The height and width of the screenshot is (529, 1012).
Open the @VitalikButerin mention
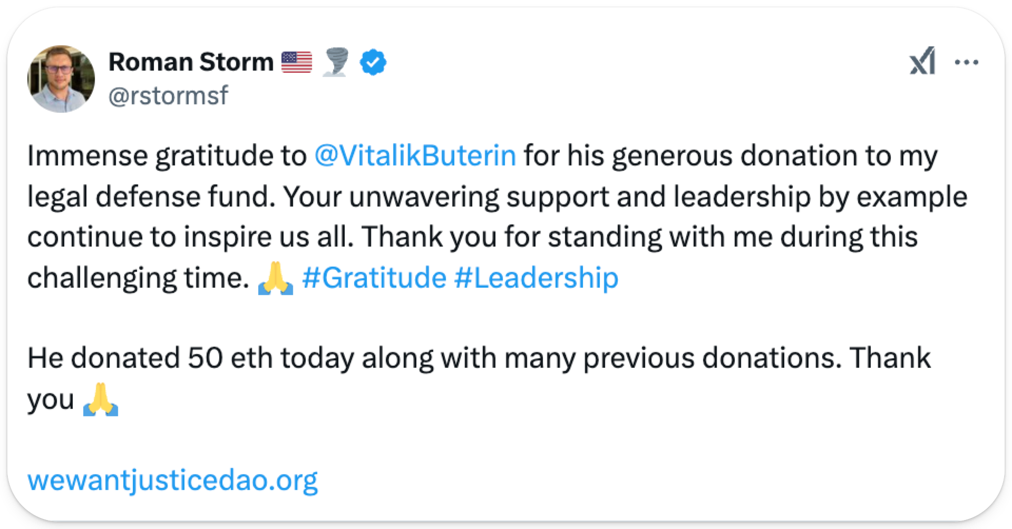point(415,155)
